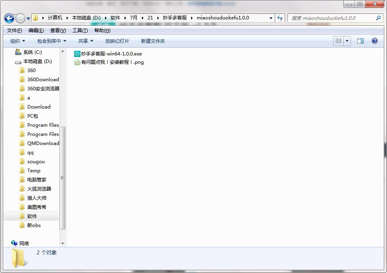Change the view with the view icon
The image size is (387, 273).
pos(338,41)
